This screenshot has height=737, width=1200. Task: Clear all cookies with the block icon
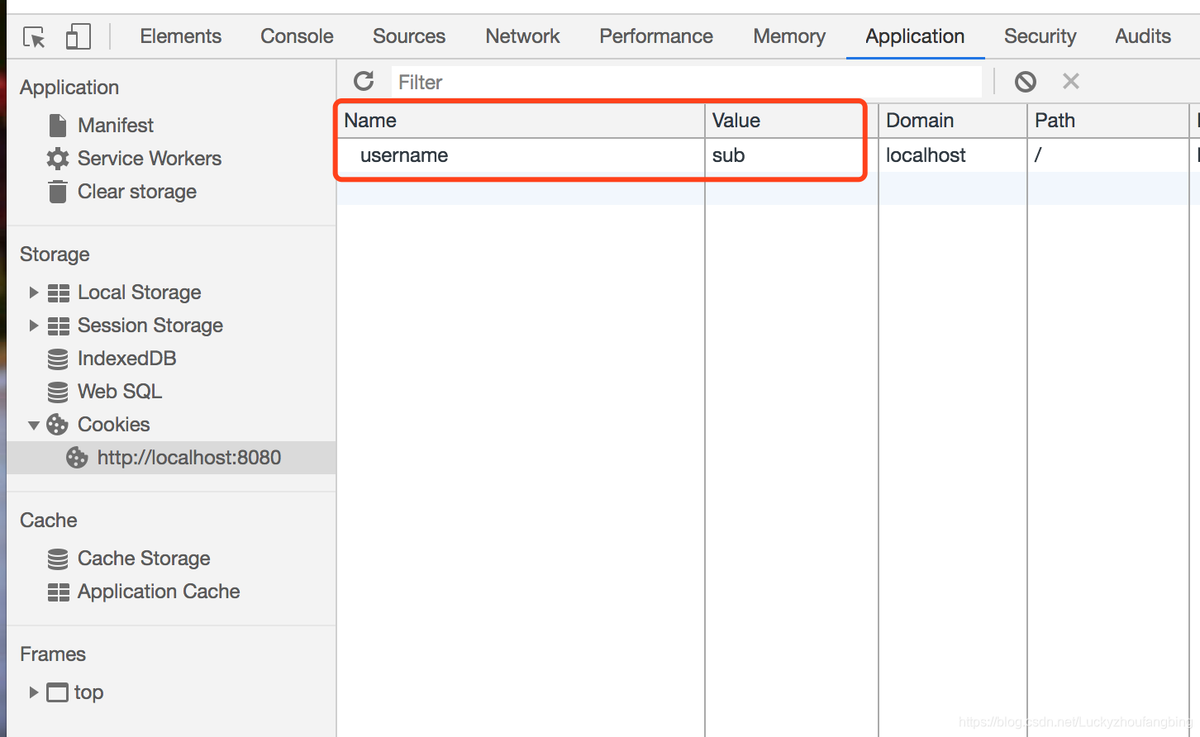tap(1026, 81)
